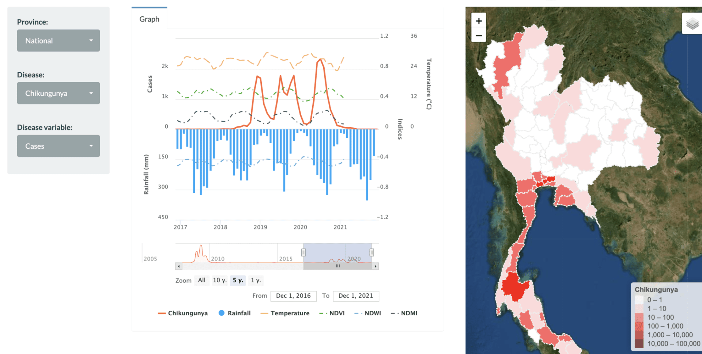Set zoom range to 10 y.
The image size is (702, 354).
220,280
